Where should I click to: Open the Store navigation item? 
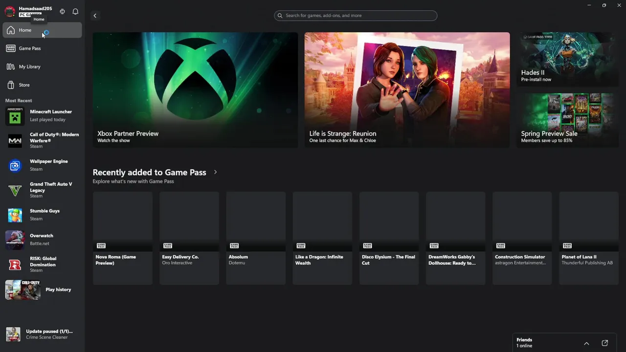pyautogui.click(x=42, y=85)
